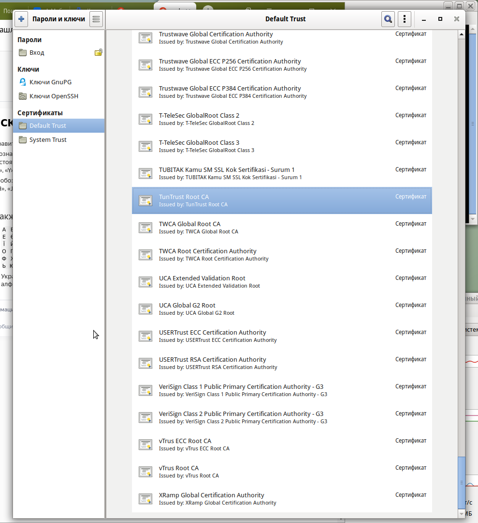Click certificate icon for TWCA Global Root CA
The height and width of the screenshot is (523, 478).
[x=145, y=228]
